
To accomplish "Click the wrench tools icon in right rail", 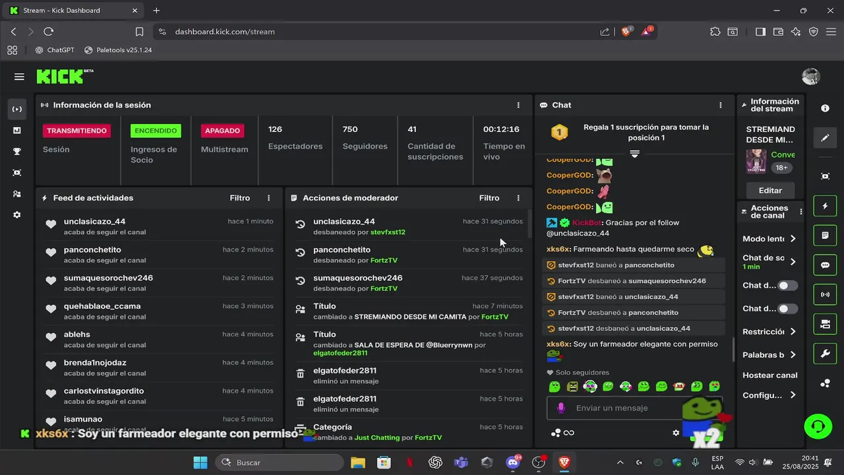I will point(825,354).
